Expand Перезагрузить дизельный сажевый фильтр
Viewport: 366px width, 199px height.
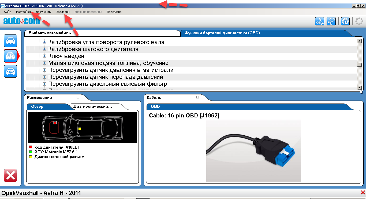point(44,84)
